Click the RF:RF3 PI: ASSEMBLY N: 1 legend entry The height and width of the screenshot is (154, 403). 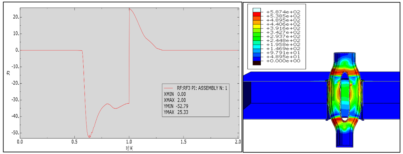tap(195, 88)
